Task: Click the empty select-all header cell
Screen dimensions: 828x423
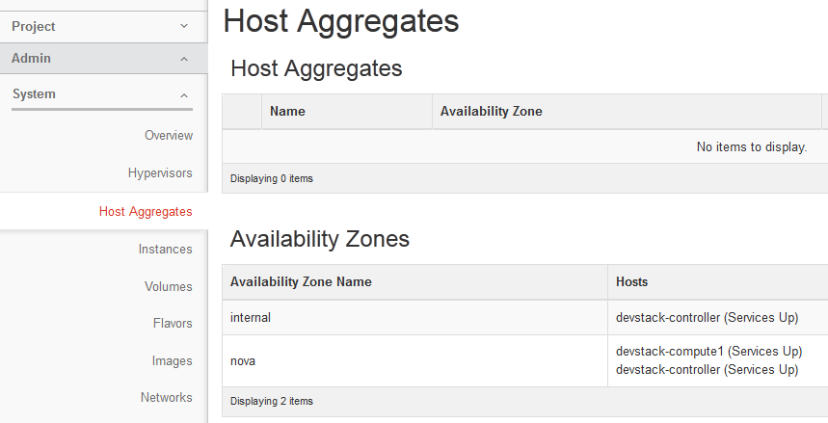Action: pyautogui.click(x=242, y=111)
